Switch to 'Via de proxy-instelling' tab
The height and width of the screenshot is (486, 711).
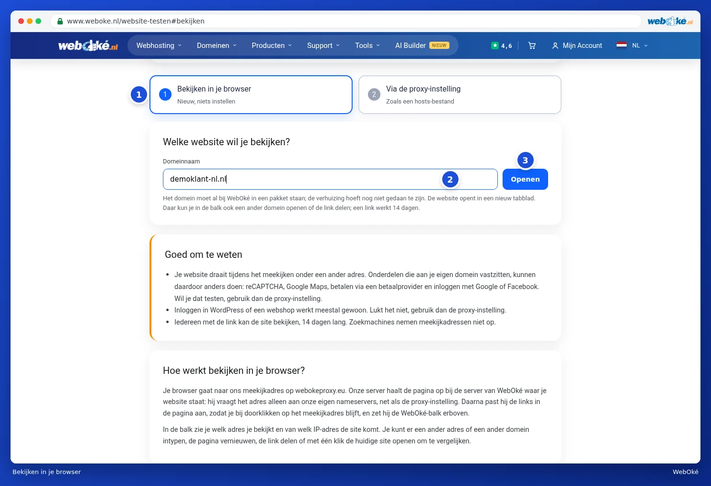coord(460,94)
